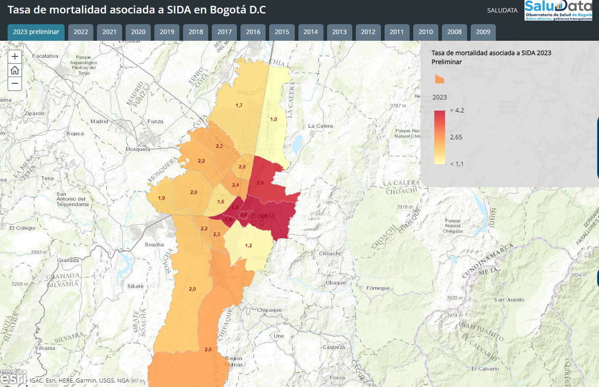Viewport: 599px width, 387px height.
Task: Switch to the 2017 tab
Action: 224,32
